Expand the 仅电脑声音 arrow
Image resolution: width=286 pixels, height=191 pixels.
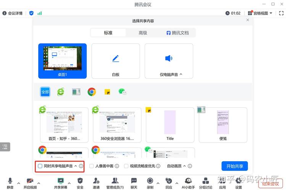click(x=181, y=74)
